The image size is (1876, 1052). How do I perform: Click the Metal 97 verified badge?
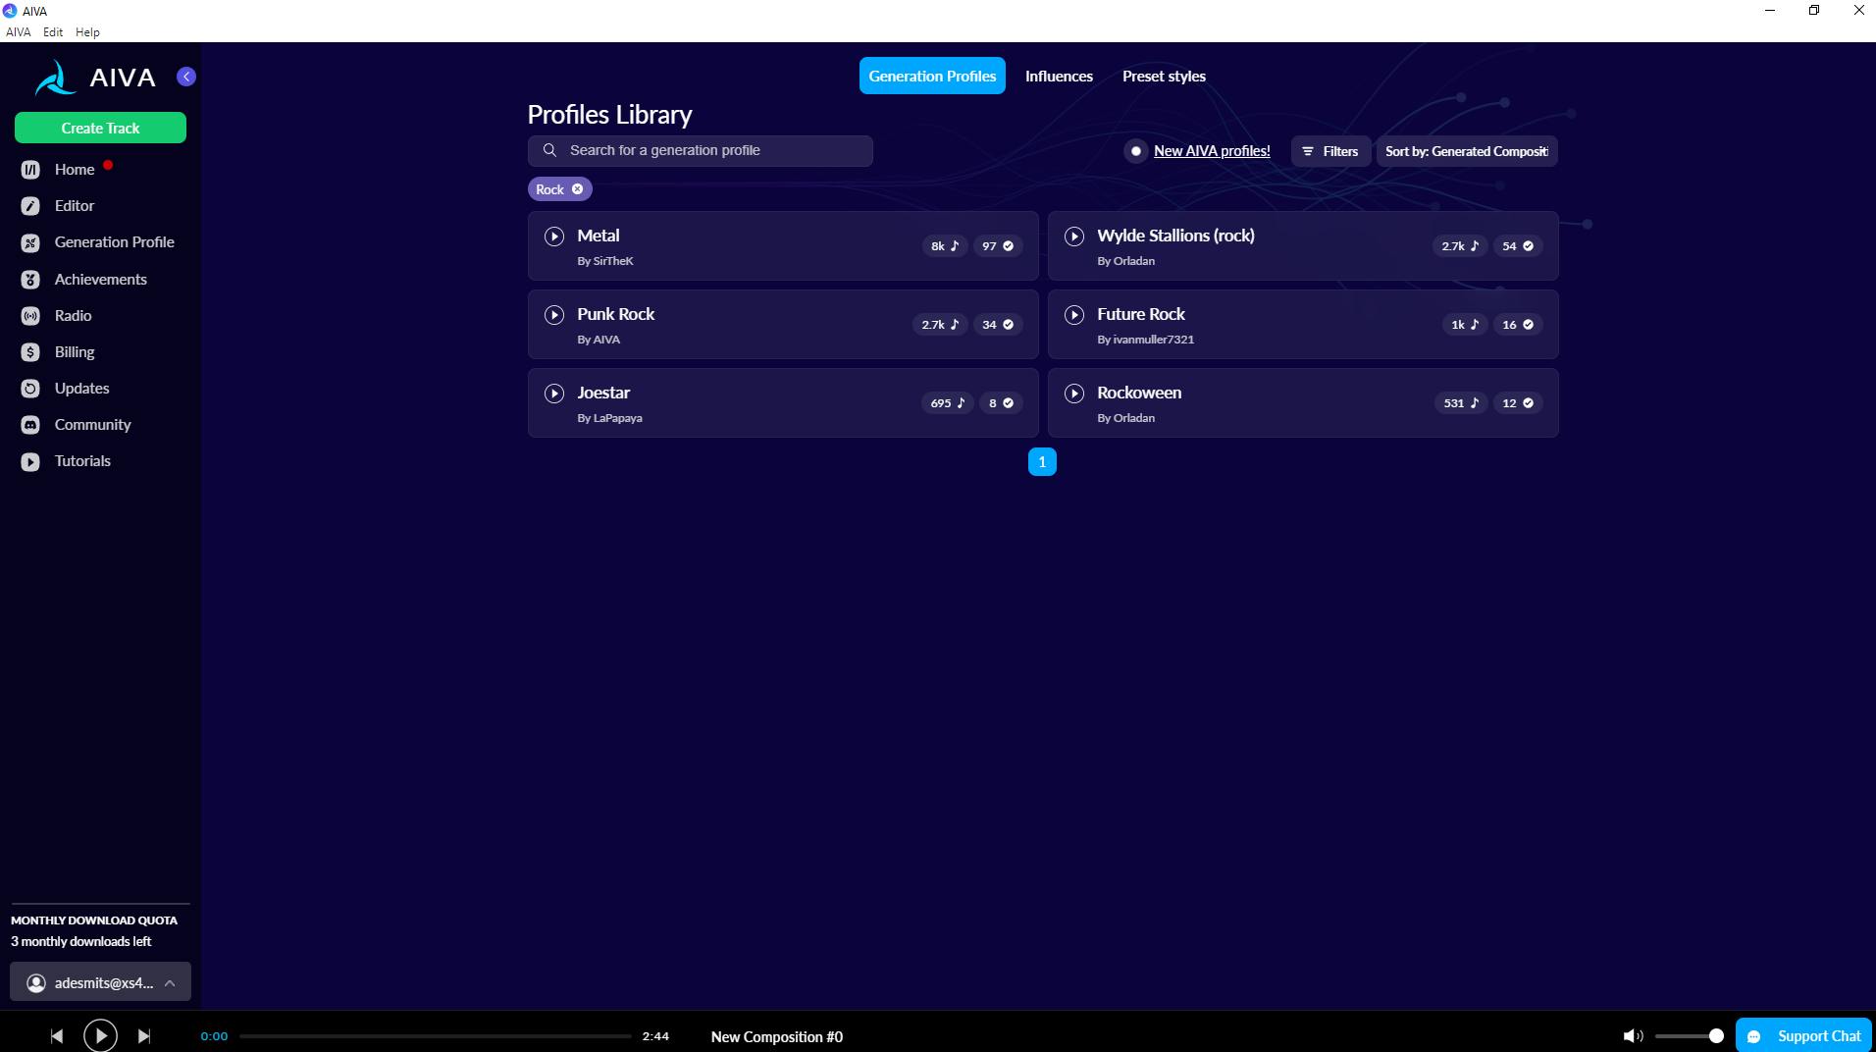click(998, 246)
